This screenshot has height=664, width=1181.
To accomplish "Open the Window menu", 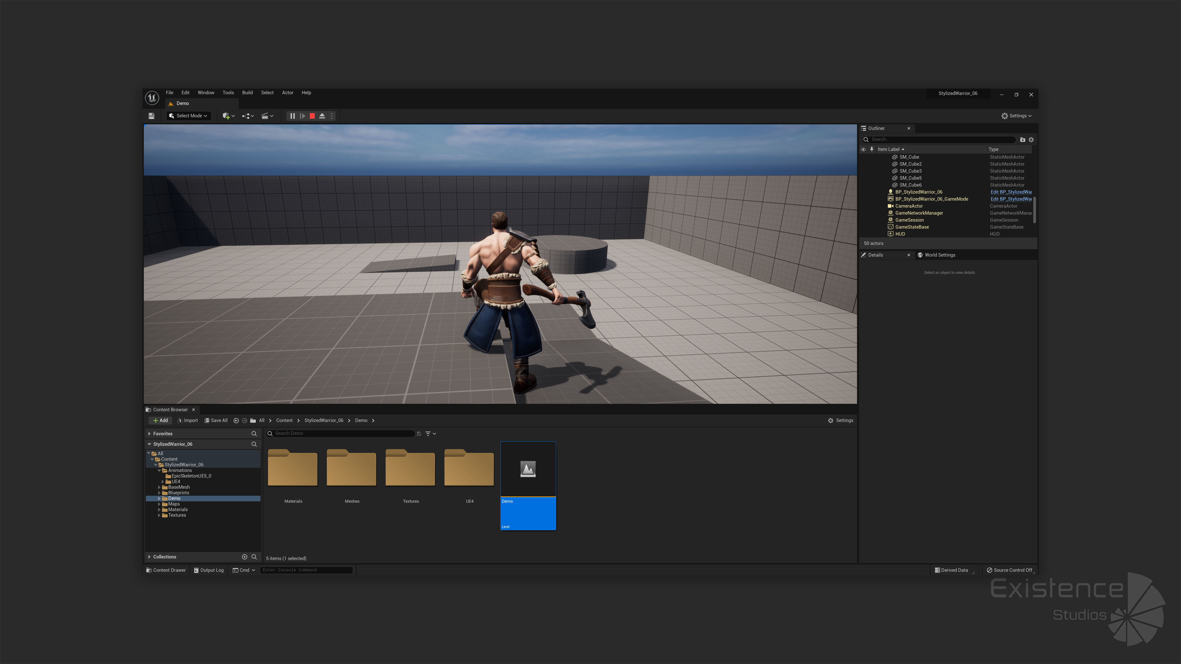I will click(x=206, y=93).
